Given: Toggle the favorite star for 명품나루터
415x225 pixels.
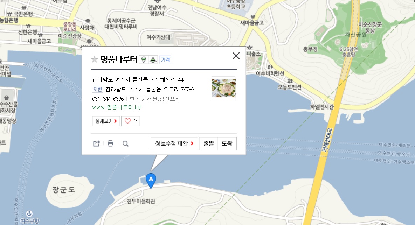Looking at the screenshot, I should pos(94,59).
